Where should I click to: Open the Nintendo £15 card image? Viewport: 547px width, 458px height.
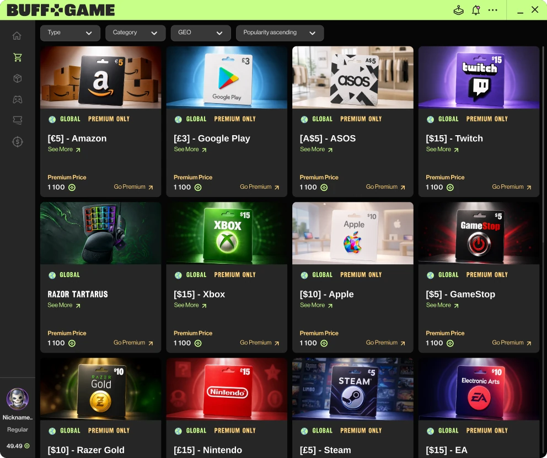(227, 389)
